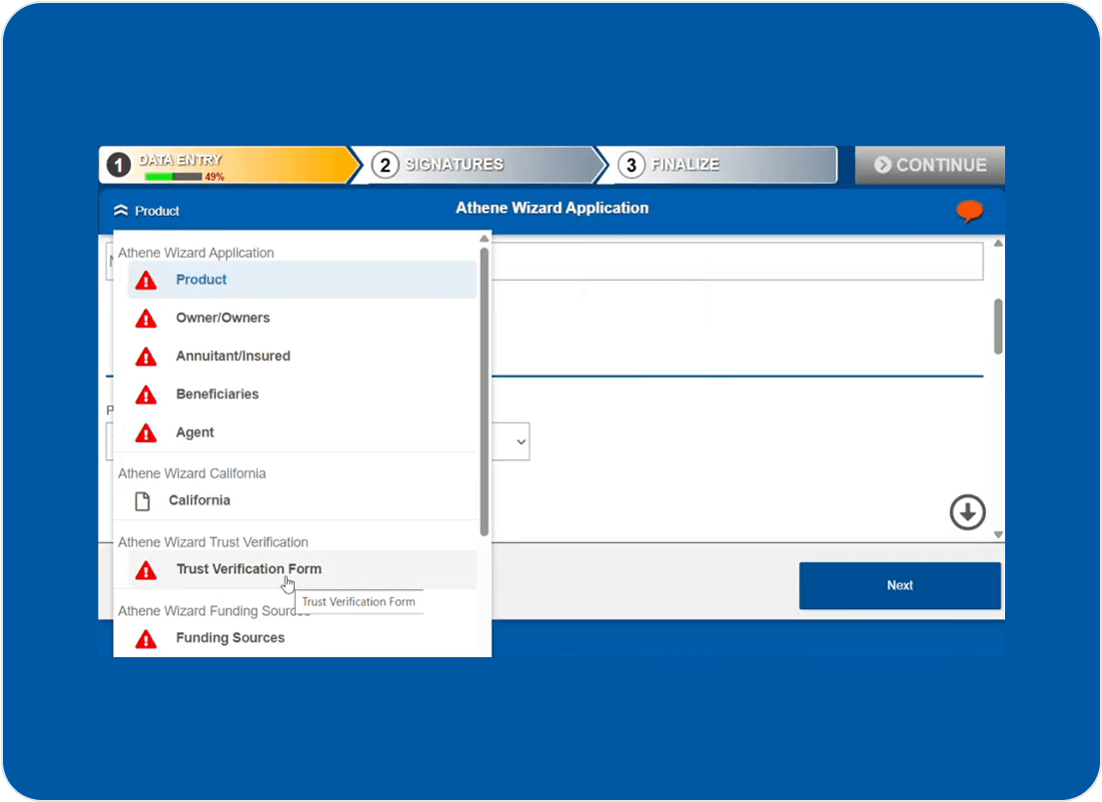The width and height of the screenshot is (1102, 802).
Task: Click the warning icon beside Agent
Action: [146, 432]
